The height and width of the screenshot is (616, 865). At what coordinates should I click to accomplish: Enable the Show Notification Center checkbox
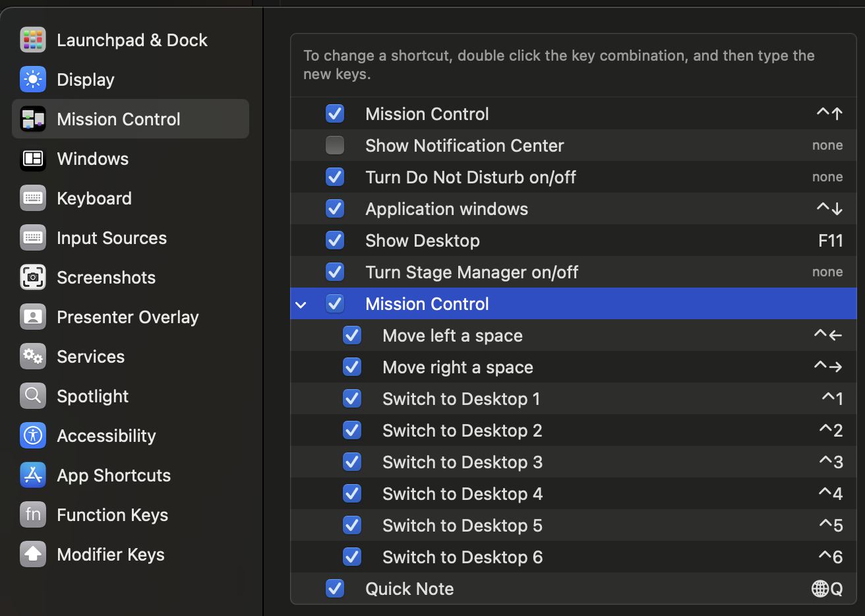pos(335,145)
